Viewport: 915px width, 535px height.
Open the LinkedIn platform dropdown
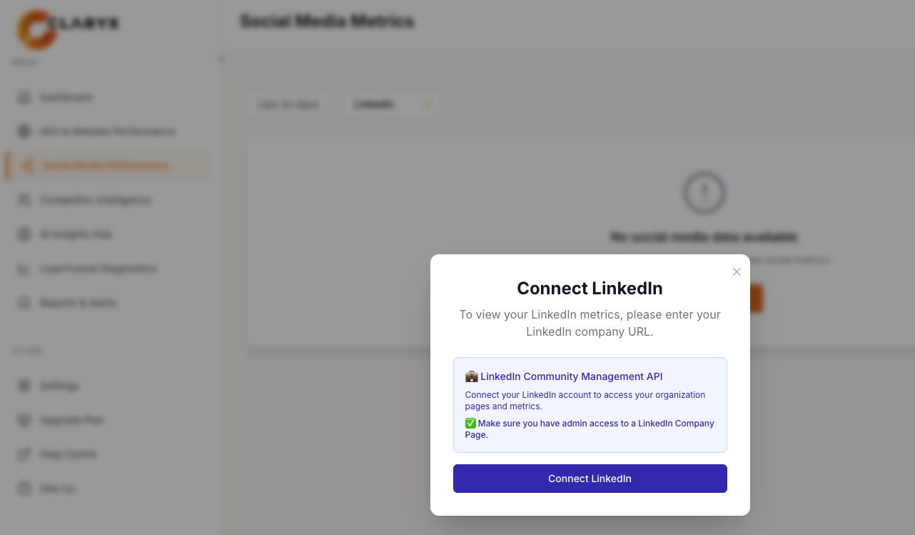click(391, 104)
